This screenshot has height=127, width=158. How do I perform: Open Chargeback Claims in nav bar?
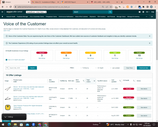point(51,17)
